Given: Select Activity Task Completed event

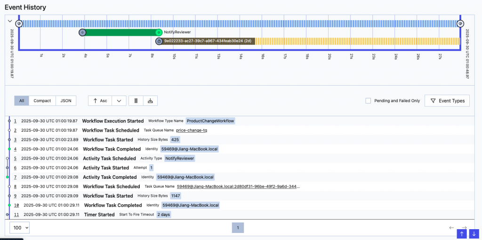Looking at the screenshot, I should 110,177.
